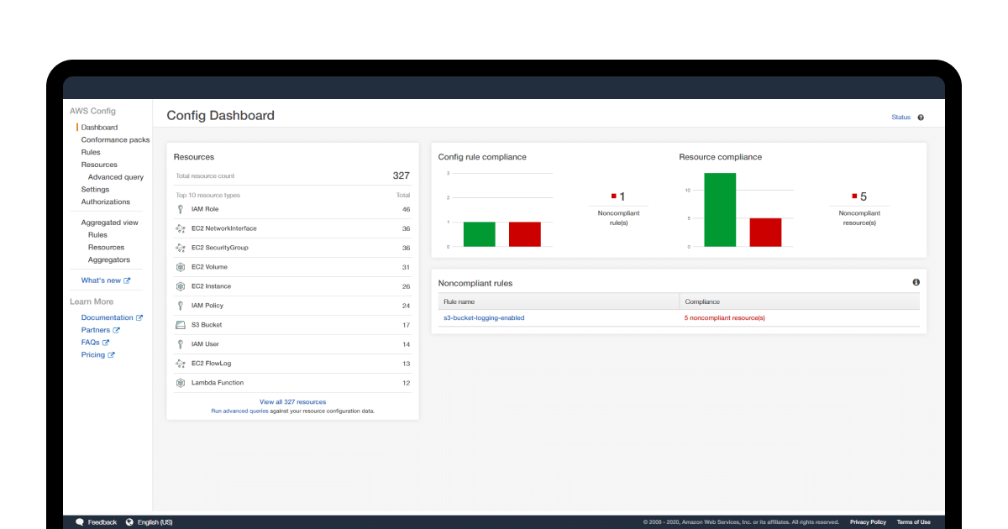Screen dimensions: 1008x529
Task: Click the red bar in Config rule compliance chart
Action: (x=523, y=235)
